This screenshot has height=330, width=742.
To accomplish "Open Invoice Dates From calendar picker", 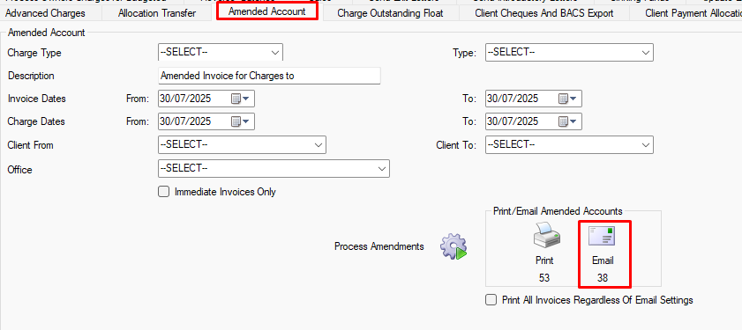I will 239,99.
